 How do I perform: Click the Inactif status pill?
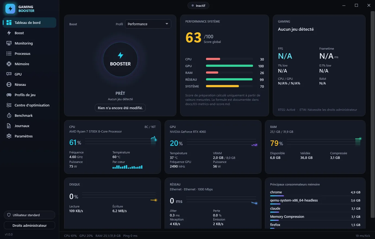[x=198, y=5]
